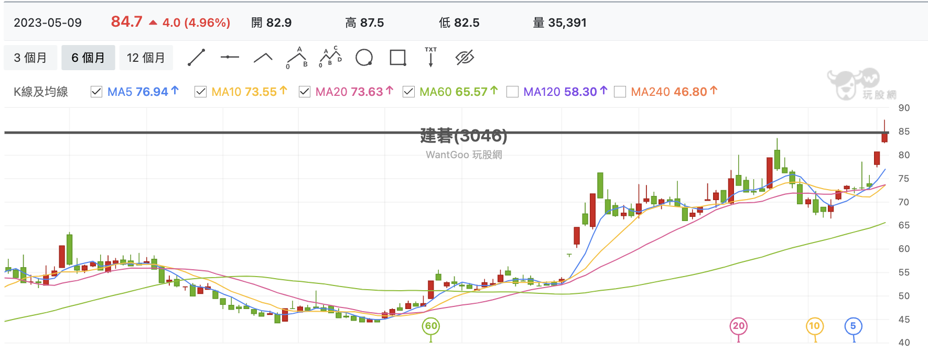
Task: Select the 6 個月 range tab
Action: point(88,58)
